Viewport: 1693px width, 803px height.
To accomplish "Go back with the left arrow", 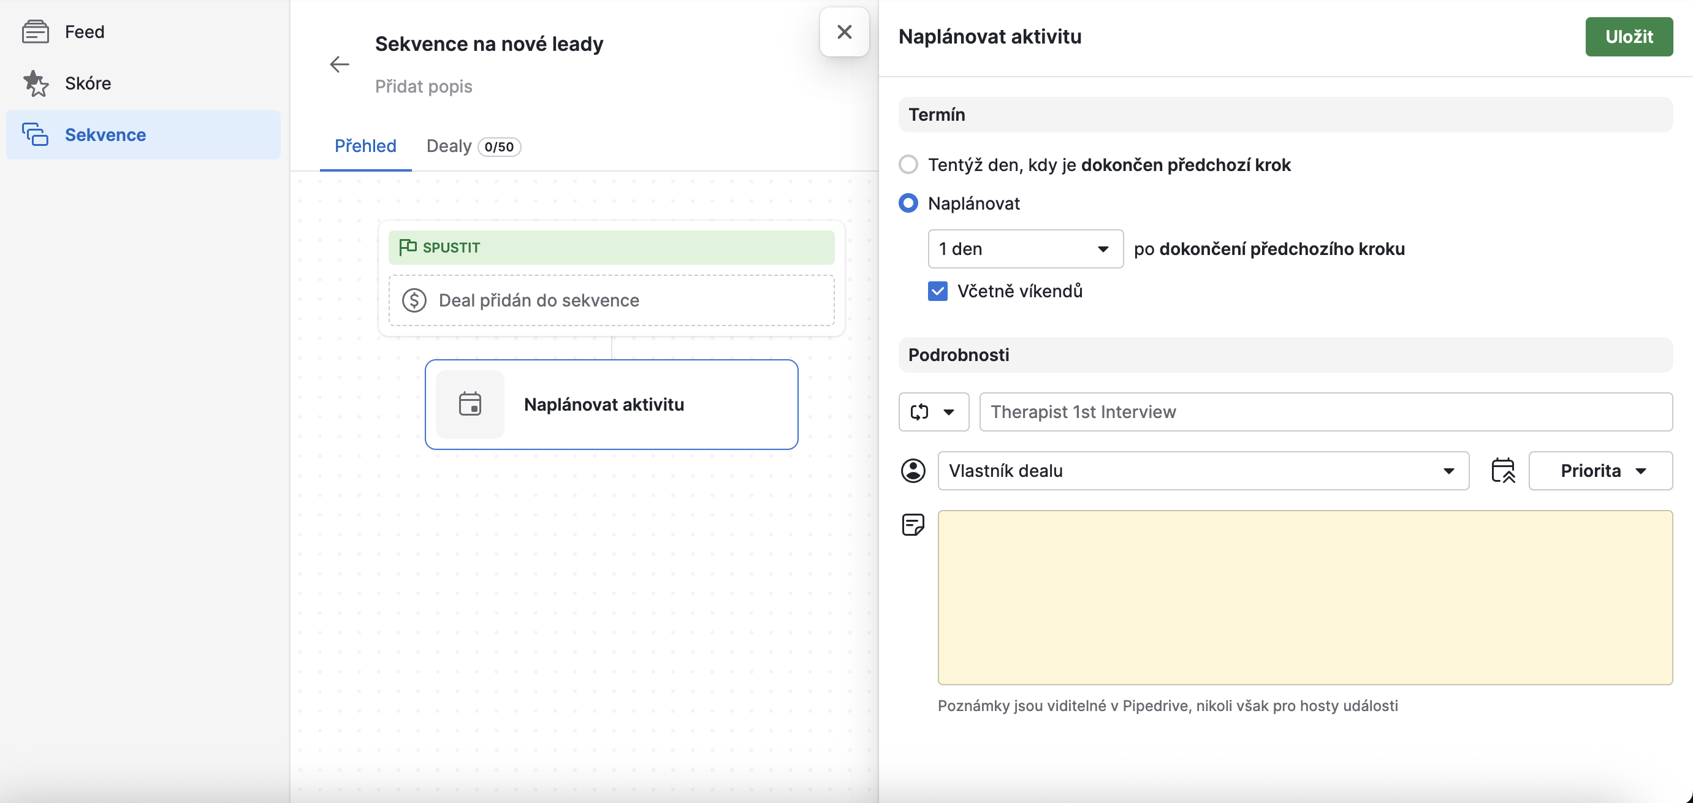I will point(339,64).
